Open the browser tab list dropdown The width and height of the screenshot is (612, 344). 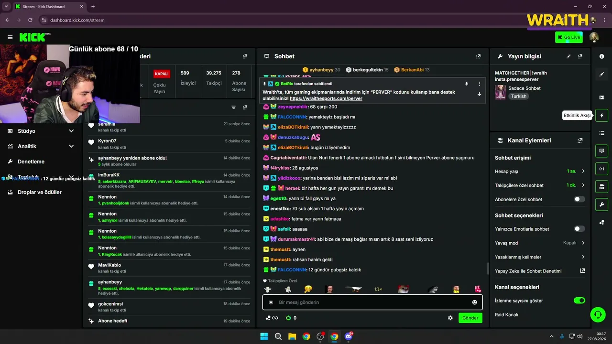(x=6, y=7)
